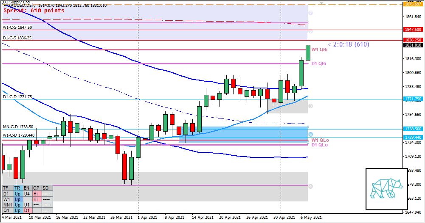The height and width of the screenshot is (223, 425).
Task: Click the D1-C-D 1771.75 line label
Action: (17, 97)
